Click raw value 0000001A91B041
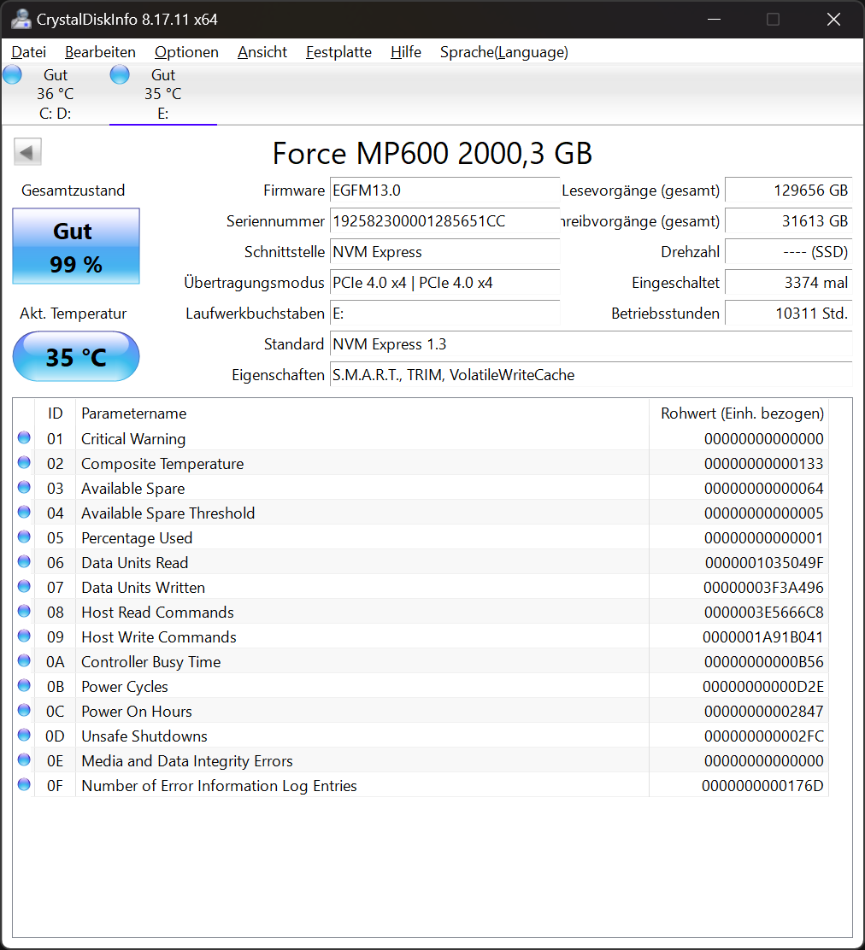Screen dimensions: 865x950 click(762, 637)
